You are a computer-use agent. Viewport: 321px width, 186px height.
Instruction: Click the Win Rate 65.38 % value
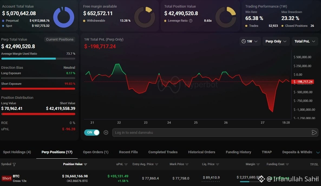[x=254, y=18]
